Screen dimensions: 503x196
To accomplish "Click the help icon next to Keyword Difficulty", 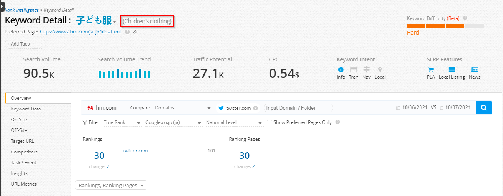I will [x=465, y=18].
